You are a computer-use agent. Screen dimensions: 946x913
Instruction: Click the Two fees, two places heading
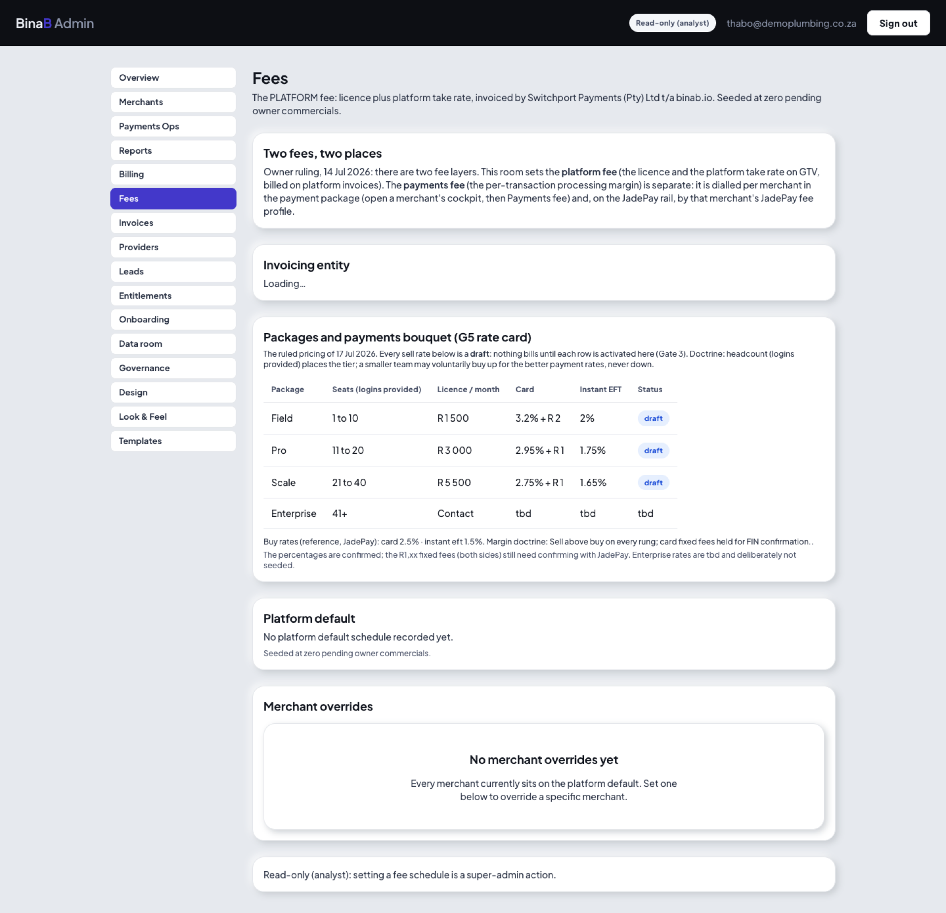point(322,153)
